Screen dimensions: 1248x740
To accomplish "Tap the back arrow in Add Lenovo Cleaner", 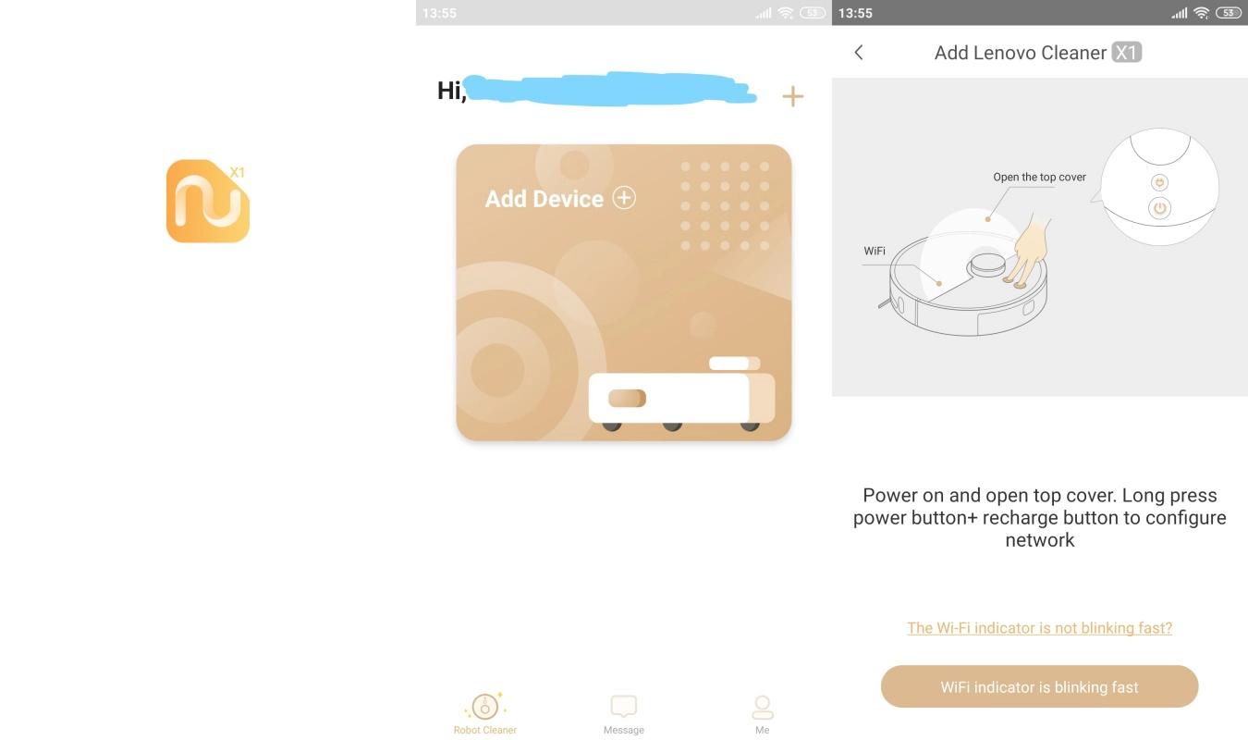I will point(859,53).
